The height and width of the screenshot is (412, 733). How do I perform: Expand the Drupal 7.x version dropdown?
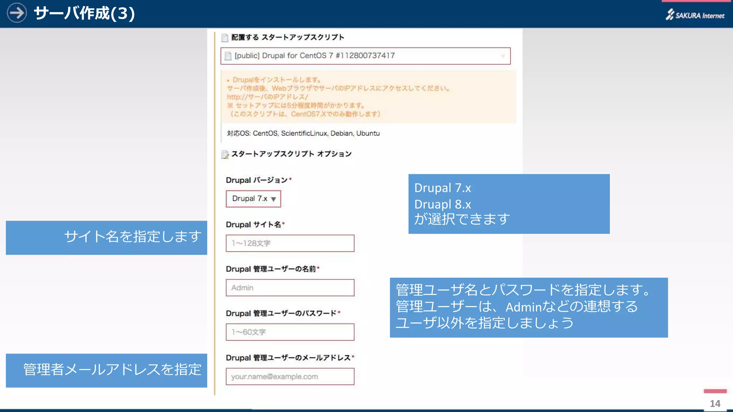(x=253, y=198)
